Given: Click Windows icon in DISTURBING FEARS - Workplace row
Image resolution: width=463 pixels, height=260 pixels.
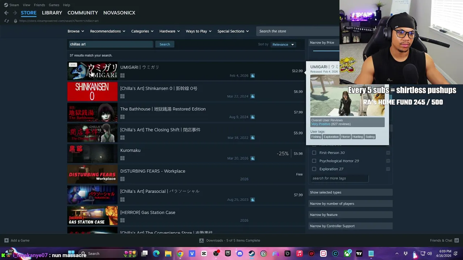Looking at the screenshot, I should tap(122, 179).
